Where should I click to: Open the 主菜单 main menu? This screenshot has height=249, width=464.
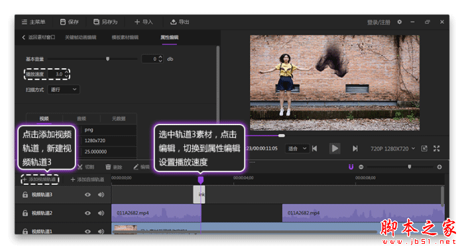pos(33,22)
